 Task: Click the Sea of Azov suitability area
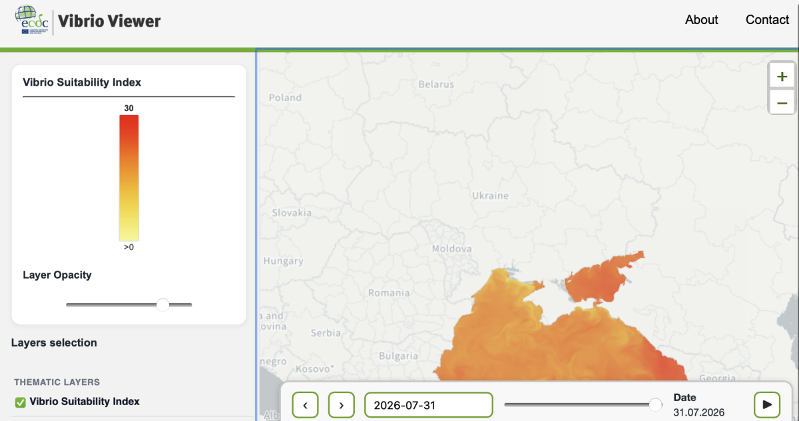(x=603, y=279)
